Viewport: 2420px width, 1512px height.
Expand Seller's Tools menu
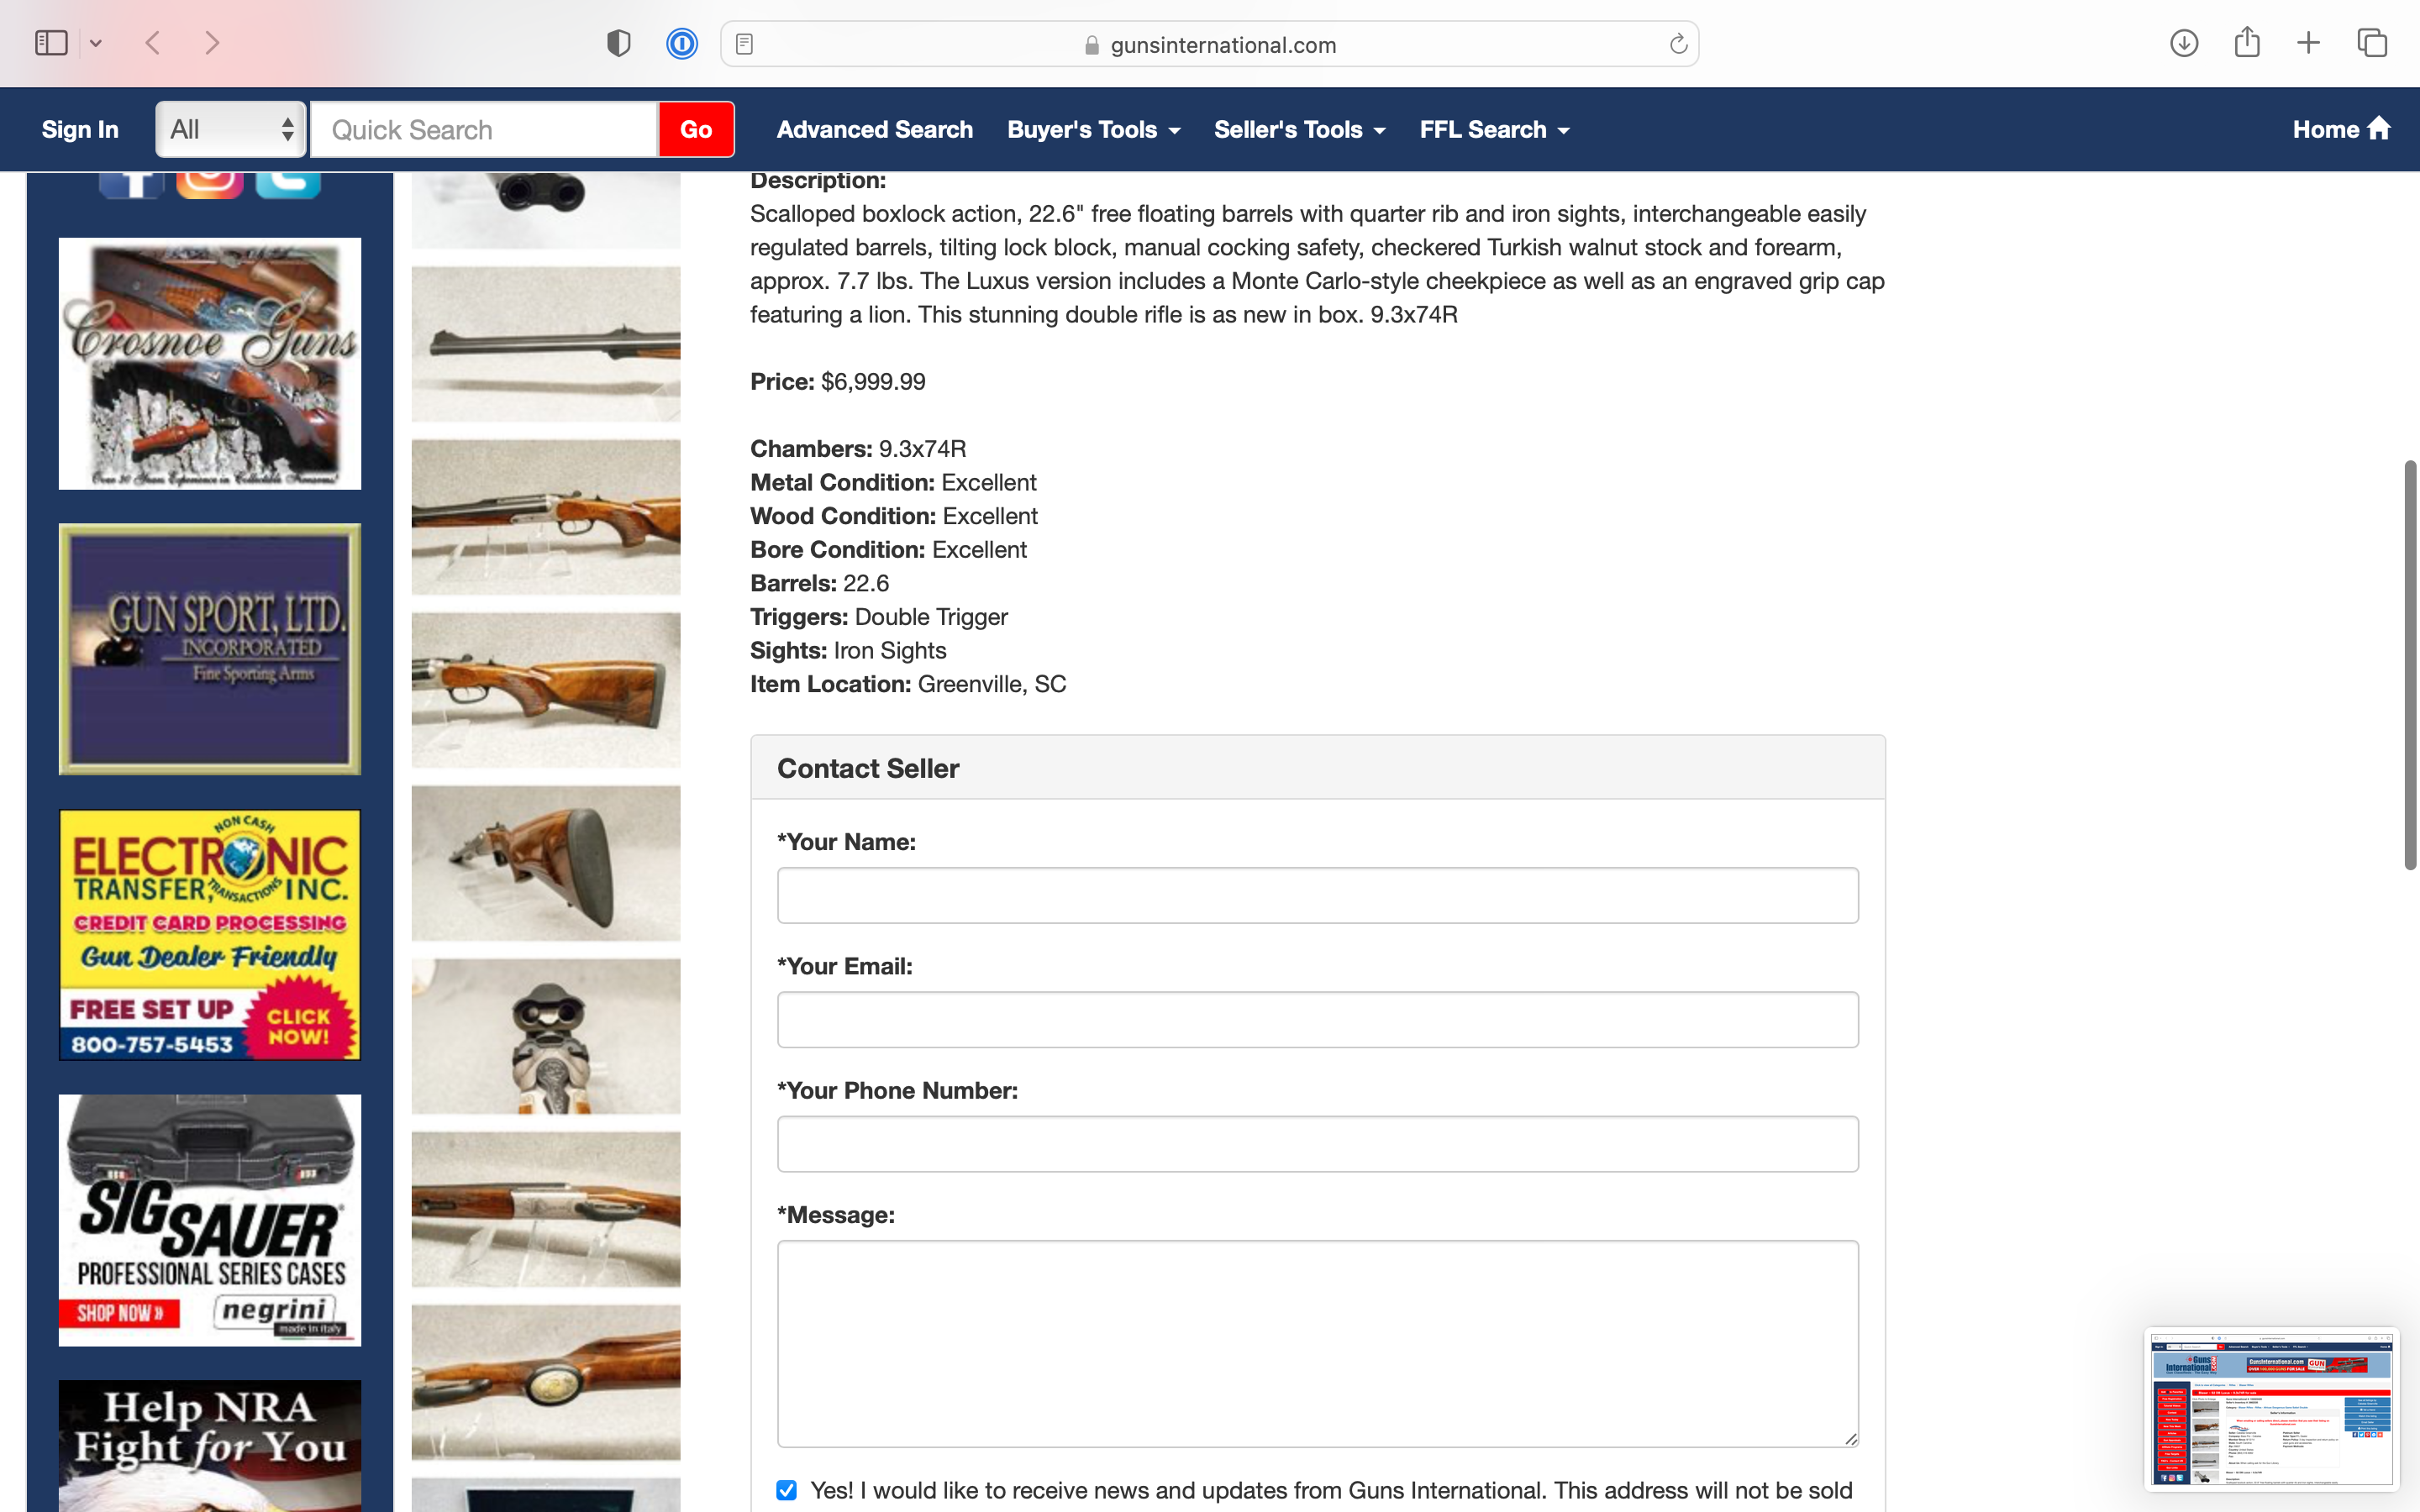point(1300,129)
